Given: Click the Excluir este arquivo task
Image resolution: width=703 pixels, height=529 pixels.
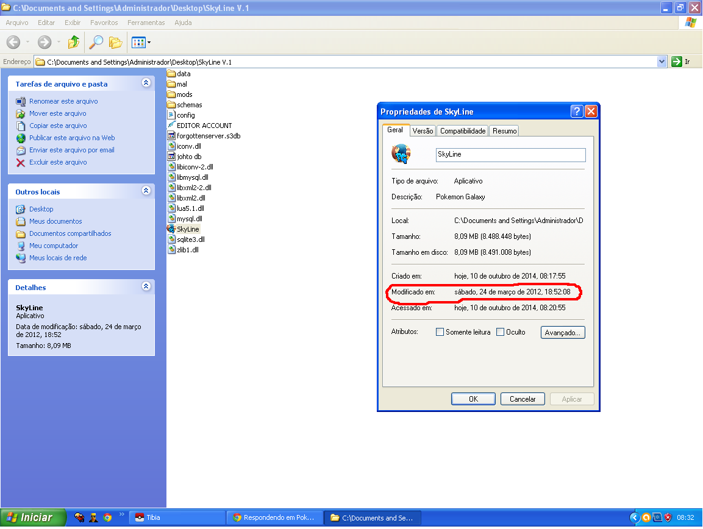Looking at the screenshot, I should [58, 162].
